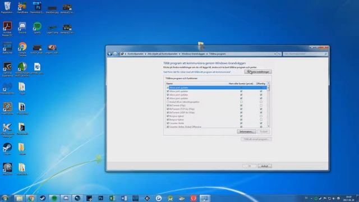Open Steam from the taskbar
Screen dimensions: 359x202
[x=43, y=198]
